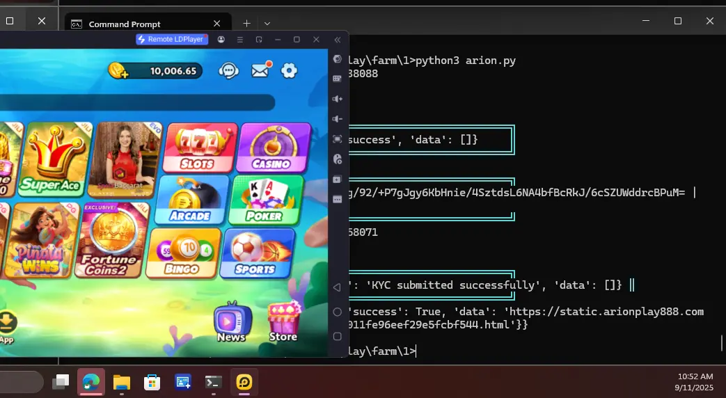
Task: Click the LDPlayer sidebar screenshot icon
Action: 338,139
